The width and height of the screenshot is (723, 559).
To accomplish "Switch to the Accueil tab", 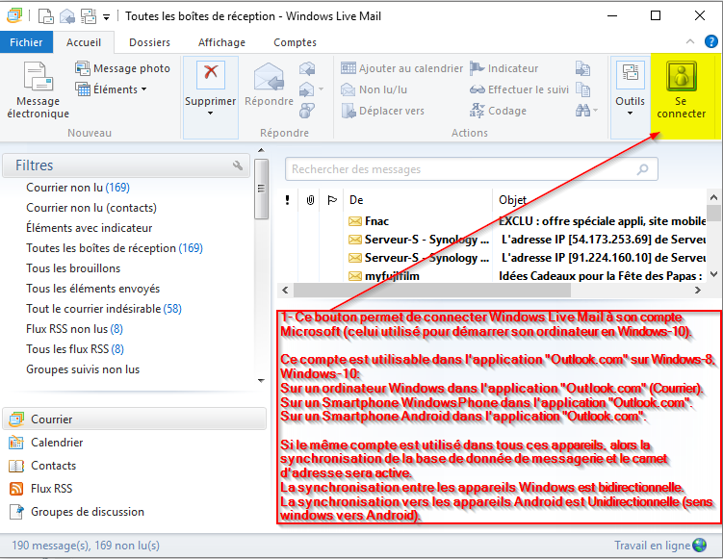I will point(84,42).
